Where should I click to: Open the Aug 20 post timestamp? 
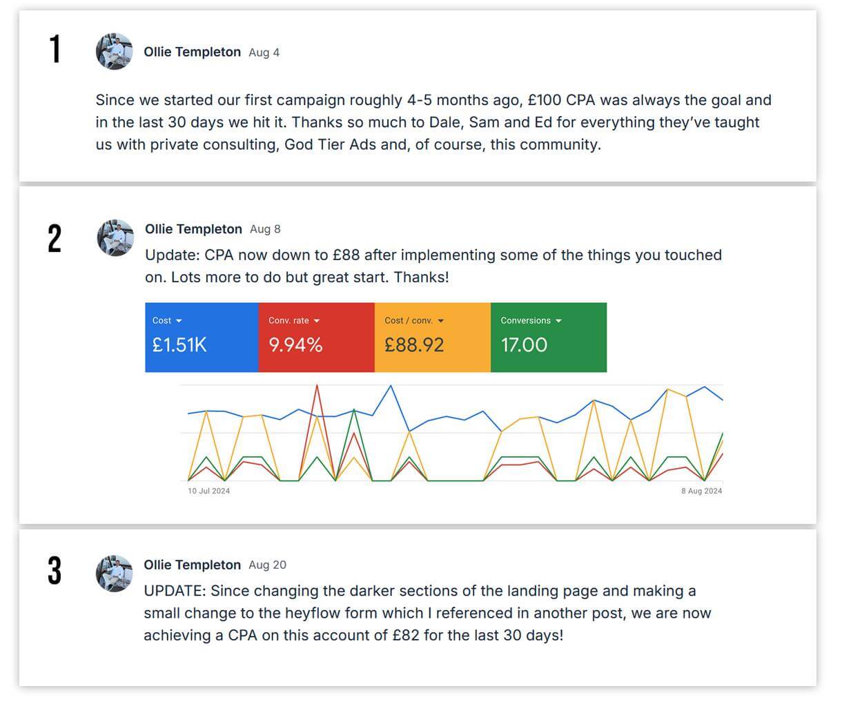[x=268, y=565]
